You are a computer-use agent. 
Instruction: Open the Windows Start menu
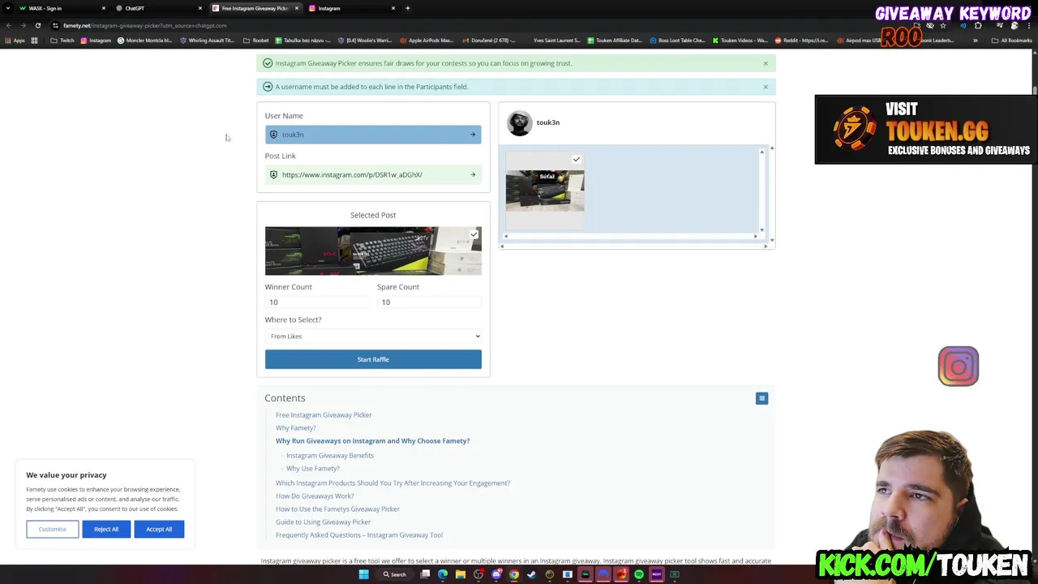click(x=363, y=574)
